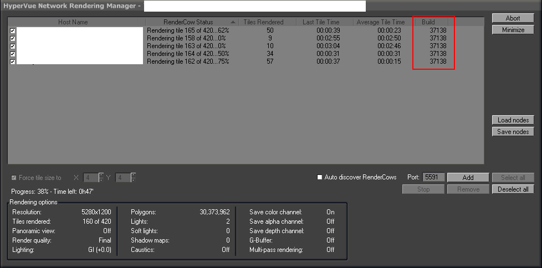This screenshot has height=268, width=542.
Task: Click Average Tile Time 00:00:15
Action: pyautogui.click(x=389, y=61)
